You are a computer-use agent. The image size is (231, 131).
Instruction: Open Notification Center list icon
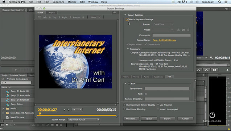[226, 2]
